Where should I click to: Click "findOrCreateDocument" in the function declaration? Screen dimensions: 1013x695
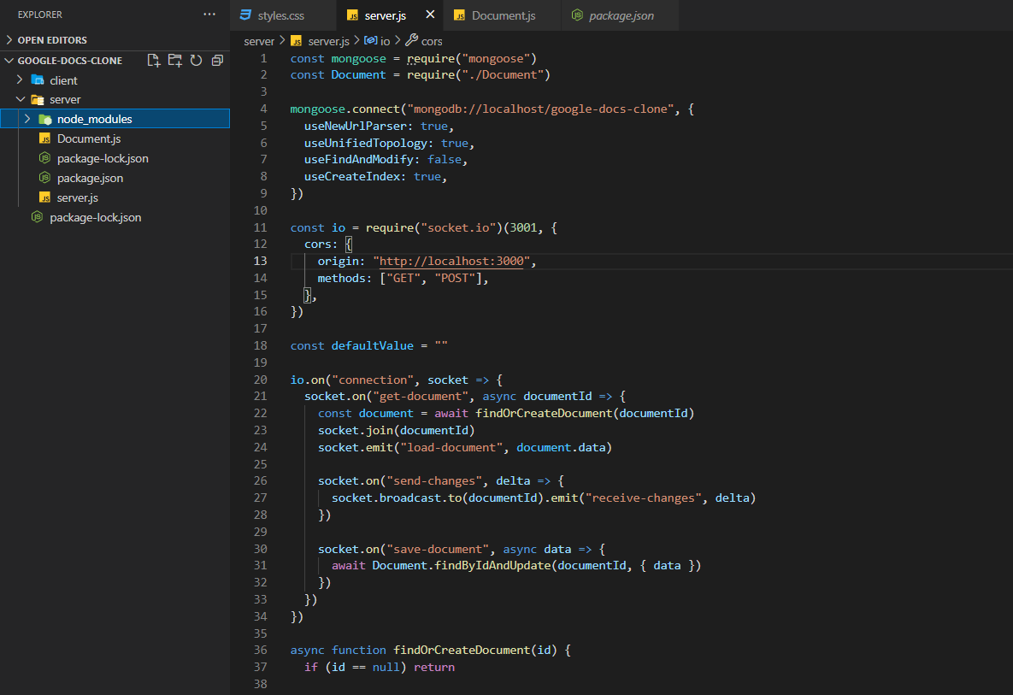pos(462,650)
